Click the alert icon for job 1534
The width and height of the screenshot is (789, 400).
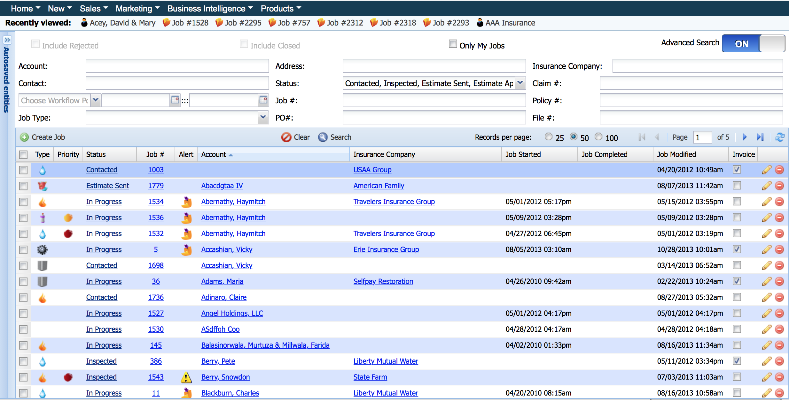pos(186,202)
